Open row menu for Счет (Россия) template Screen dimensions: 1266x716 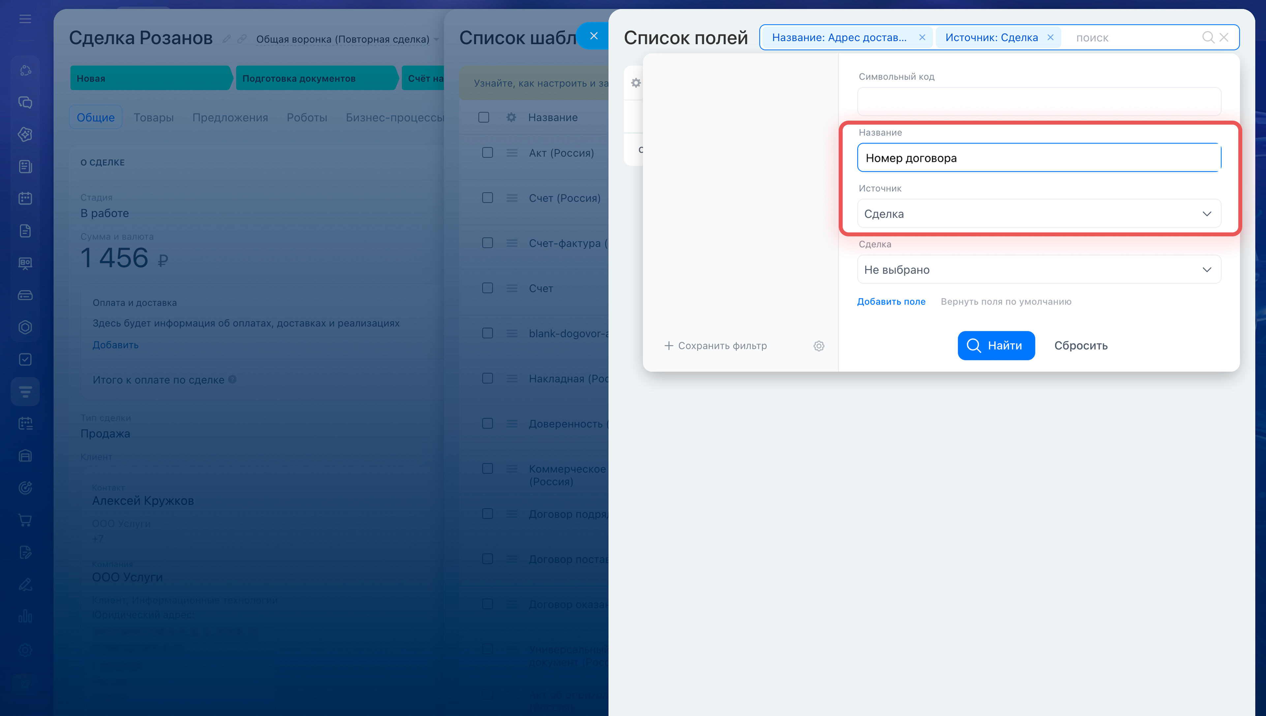click(512, 198)
